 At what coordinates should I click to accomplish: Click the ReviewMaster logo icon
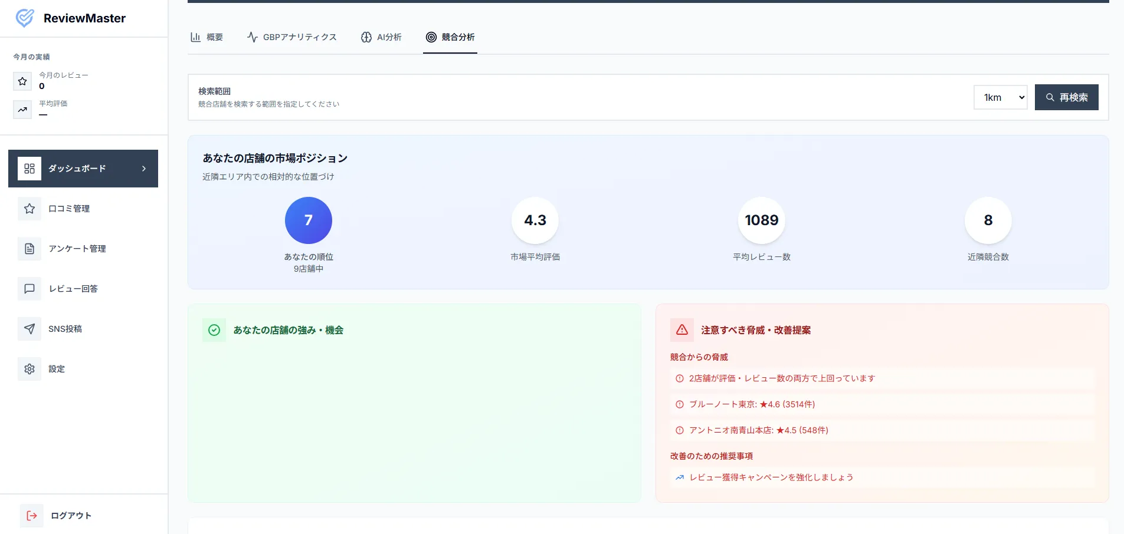pos(24,18)
